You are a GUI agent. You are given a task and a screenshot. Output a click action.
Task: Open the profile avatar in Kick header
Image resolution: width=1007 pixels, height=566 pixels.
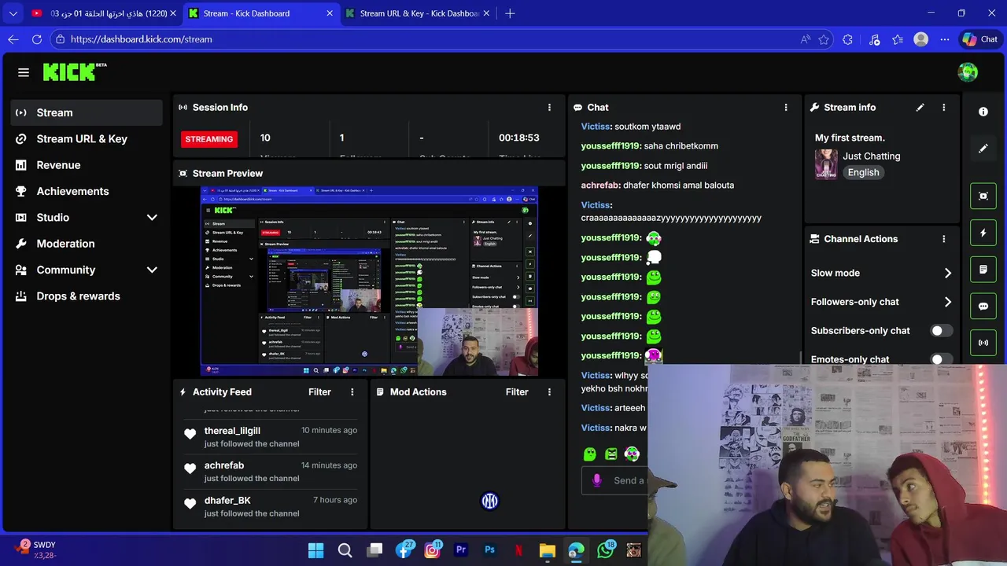click(x=968, y=72)
